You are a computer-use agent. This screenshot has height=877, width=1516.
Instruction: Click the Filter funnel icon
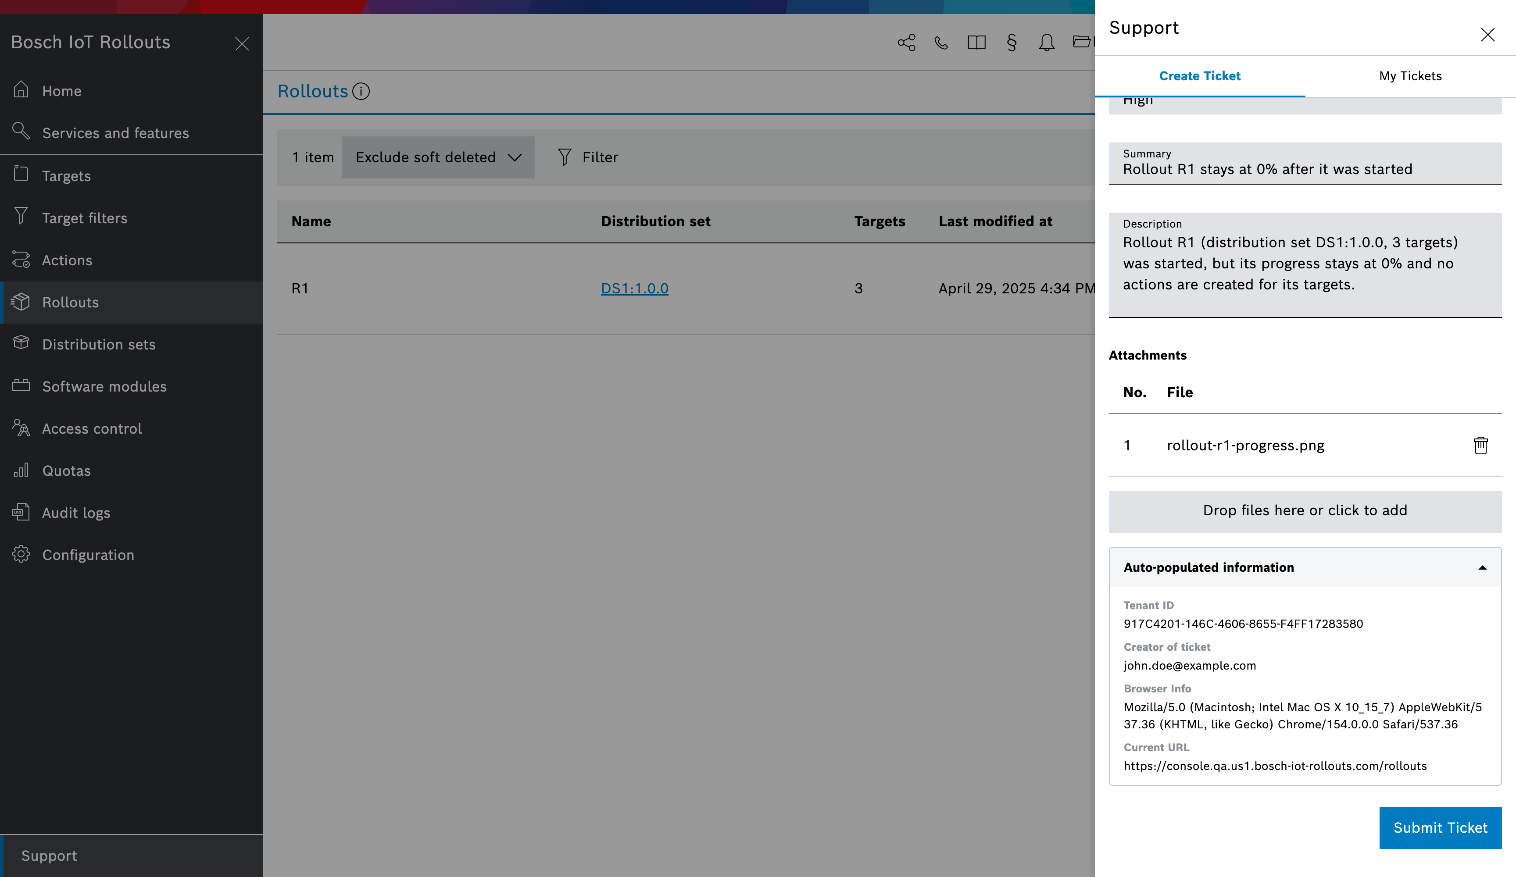click(x=564, y=157)
